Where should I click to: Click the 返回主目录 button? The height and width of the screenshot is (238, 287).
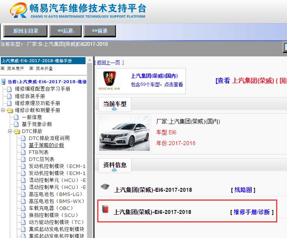point(25,31)
